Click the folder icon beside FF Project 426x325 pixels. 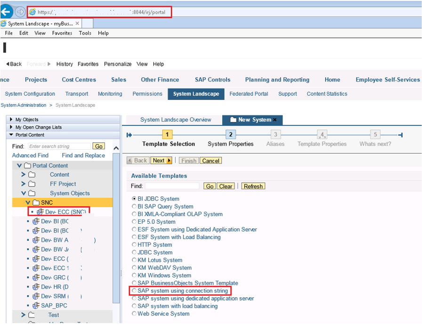pos(32,184)
